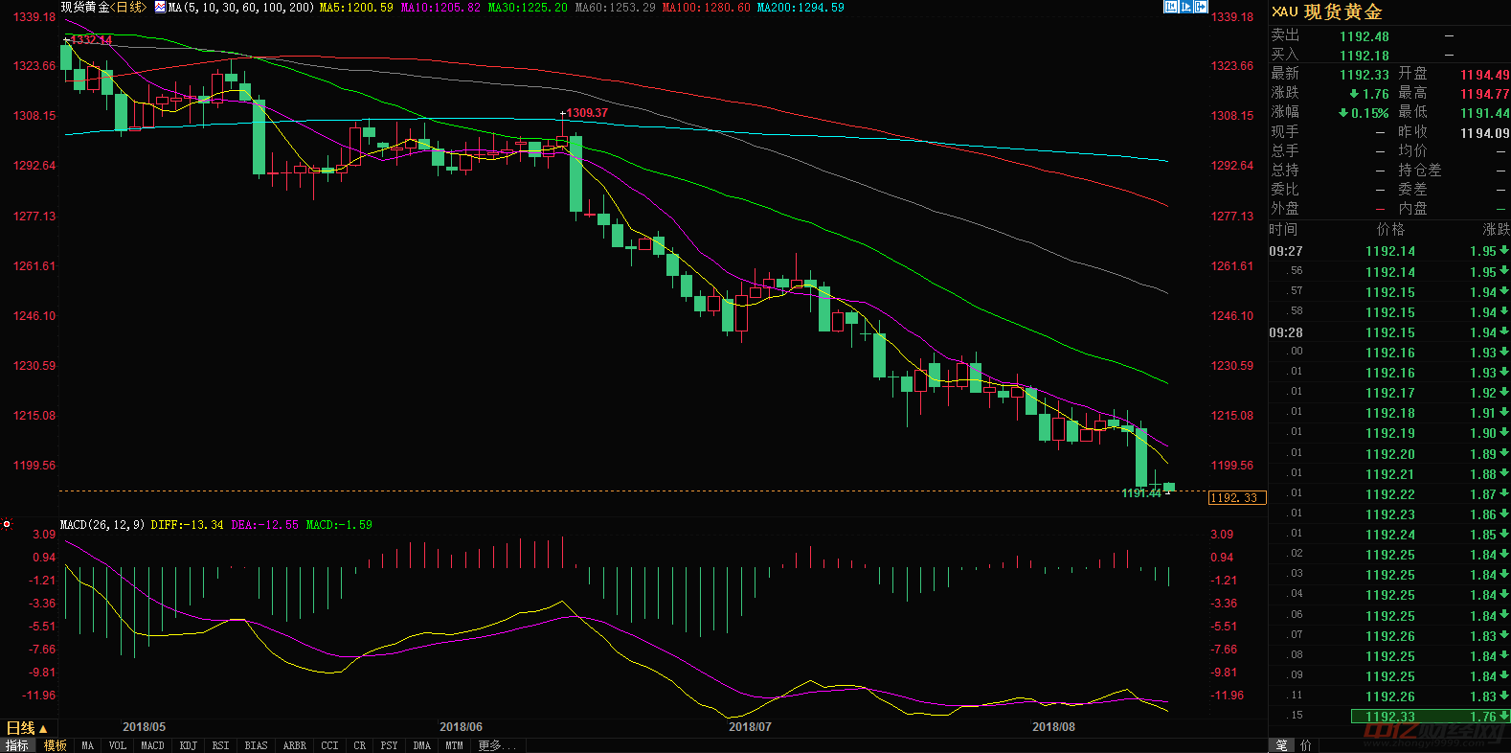Click the 时间 column header
The height and width of the screenshot is (753, 1511).
coord(1283,229)
